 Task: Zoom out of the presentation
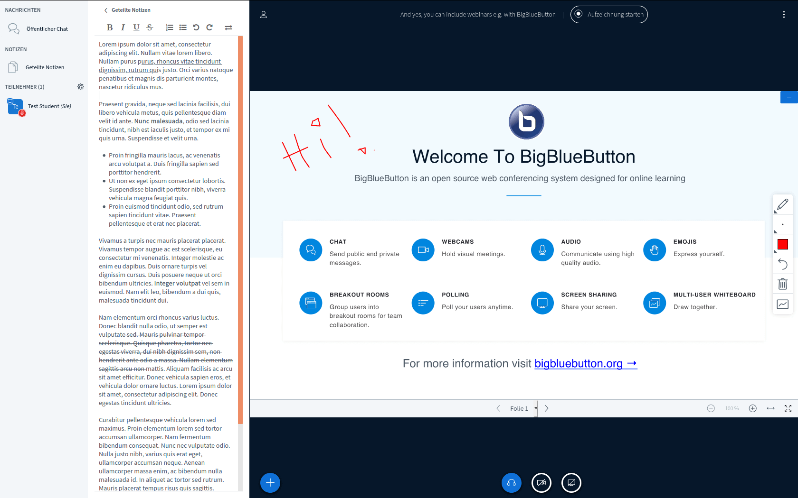[x=711, y=408]
